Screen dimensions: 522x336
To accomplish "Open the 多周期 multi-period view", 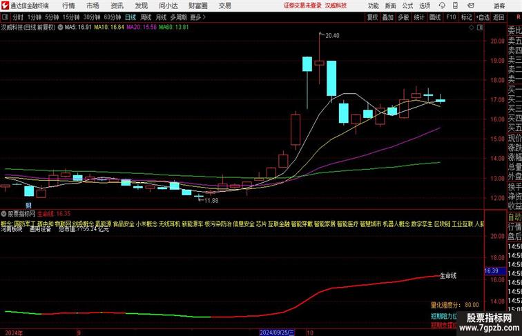I will pyautogui.click(x=178, y=17).
